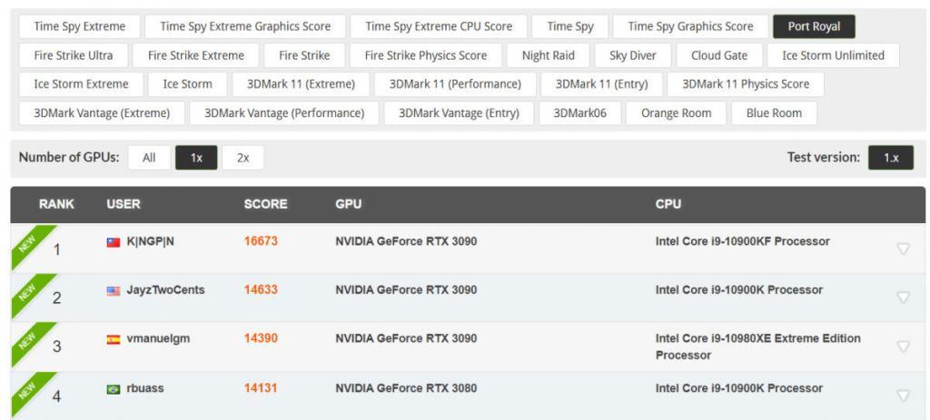Click the Taiwan flag icon beside K|NGP|N

[114, 242]
